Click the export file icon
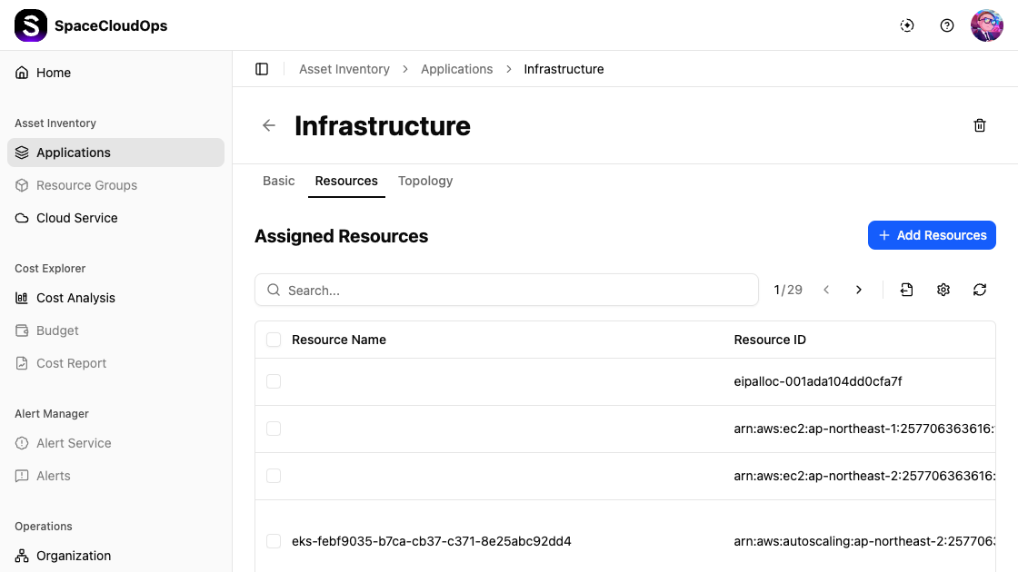The image size is (1018, 572). pos(906,290)
